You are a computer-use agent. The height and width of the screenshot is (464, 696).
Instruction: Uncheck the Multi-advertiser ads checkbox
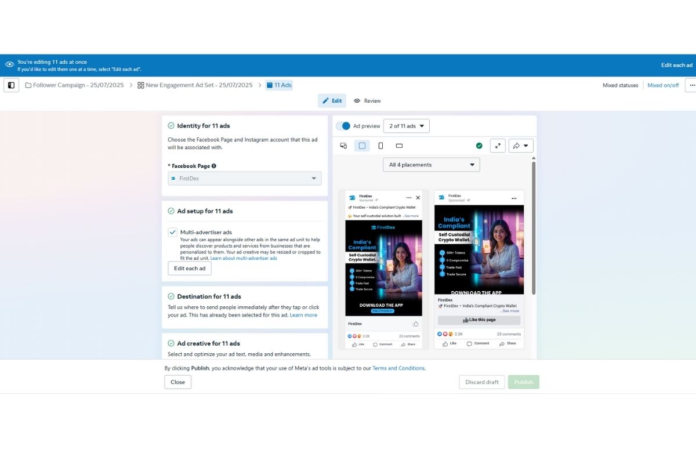[x=172, y=232]
